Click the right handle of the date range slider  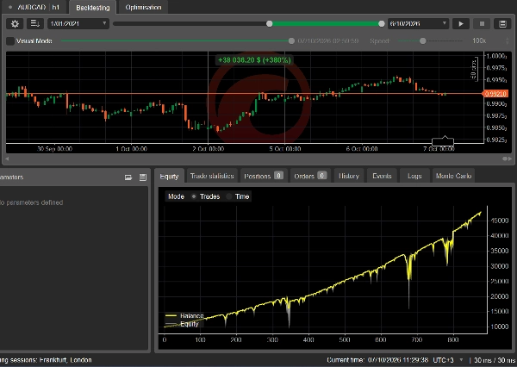[382, 24]
